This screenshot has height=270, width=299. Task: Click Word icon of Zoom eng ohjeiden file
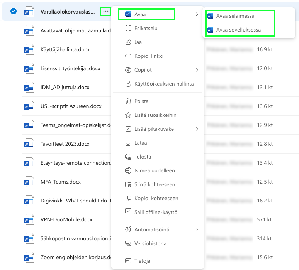(29, 257)
